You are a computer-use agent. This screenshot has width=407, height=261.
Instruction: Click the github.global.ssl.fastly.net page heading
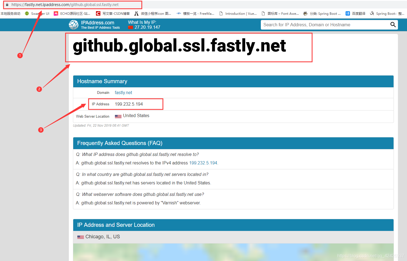click(179, 46)
